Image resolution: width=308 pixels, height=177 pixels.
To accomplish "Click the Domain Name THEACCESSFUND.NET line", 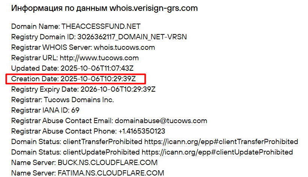I will click(76, 27).
